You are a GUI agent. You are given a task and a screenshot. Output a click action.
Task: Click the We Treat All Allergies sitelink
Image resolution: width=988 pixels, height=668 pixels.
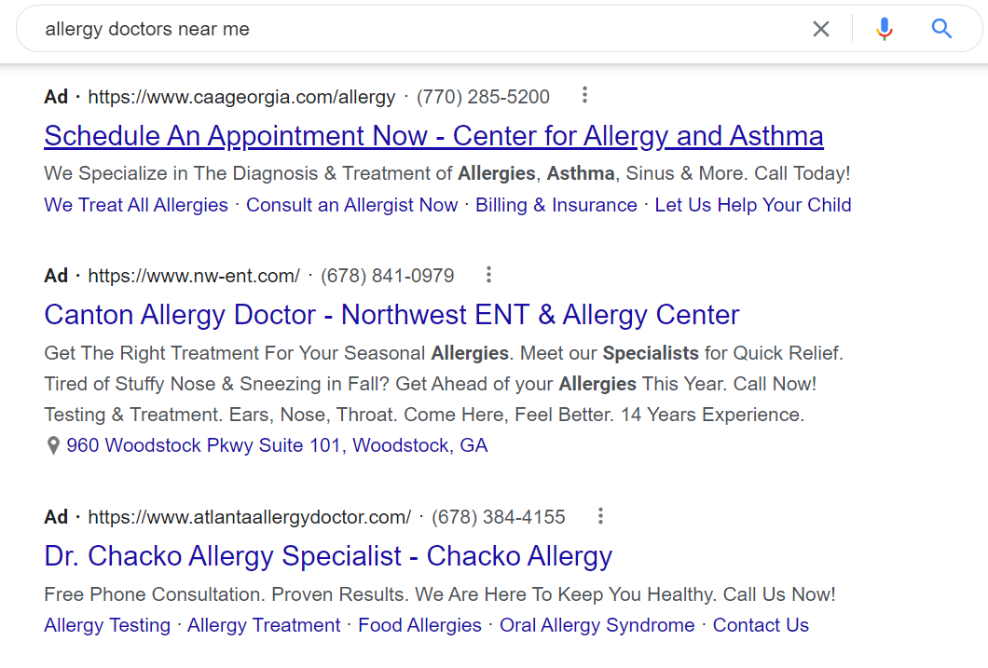pyautogui.click(x=135, y=205)
